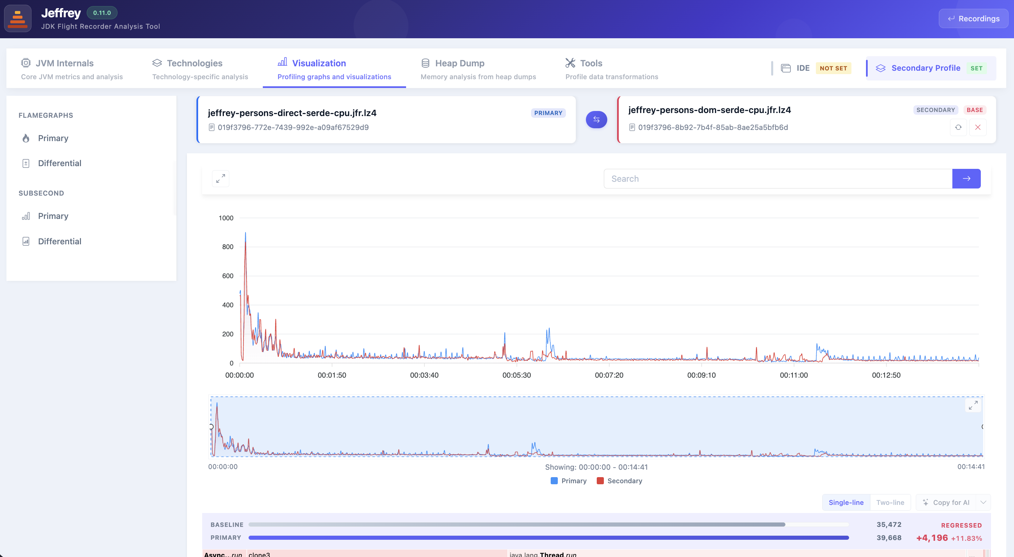Expand the Copy for AI dropdown arrow

point(983,502)
